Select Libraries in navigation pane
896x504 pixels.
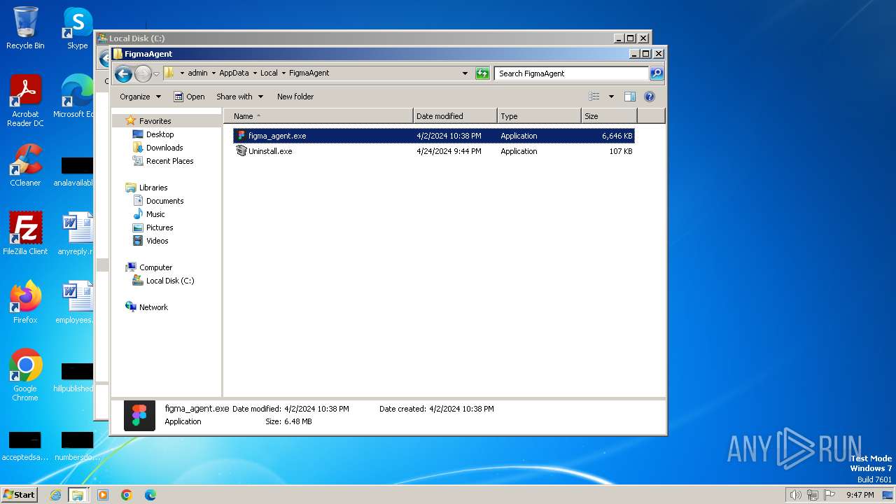point(153,188)
